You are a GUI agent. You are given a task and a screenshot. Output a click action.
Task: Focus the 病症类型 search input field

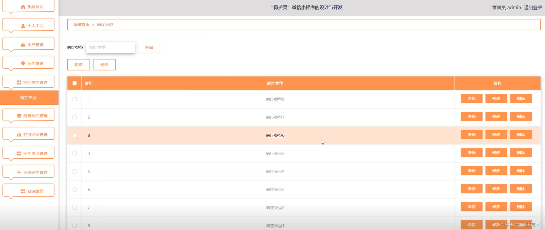111,47
